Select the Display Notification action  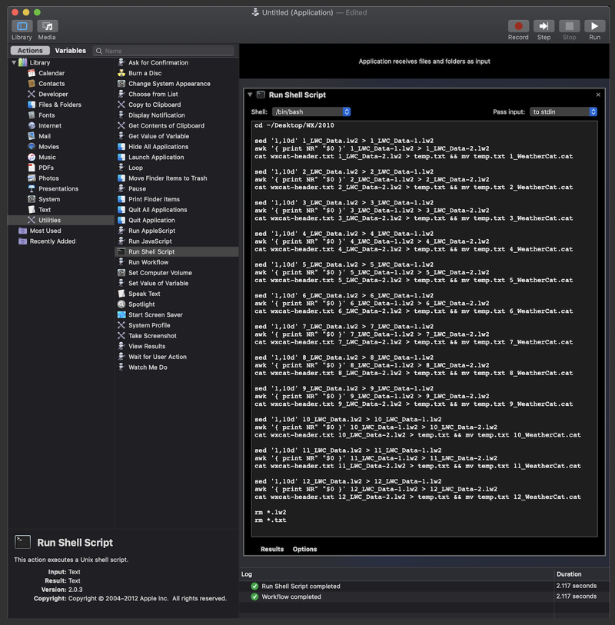tap(157, 115)
